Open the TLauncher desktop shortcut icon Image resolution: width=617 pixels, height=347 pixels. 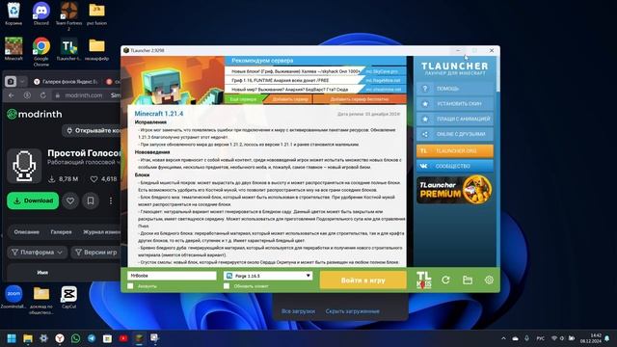(68, 49)
